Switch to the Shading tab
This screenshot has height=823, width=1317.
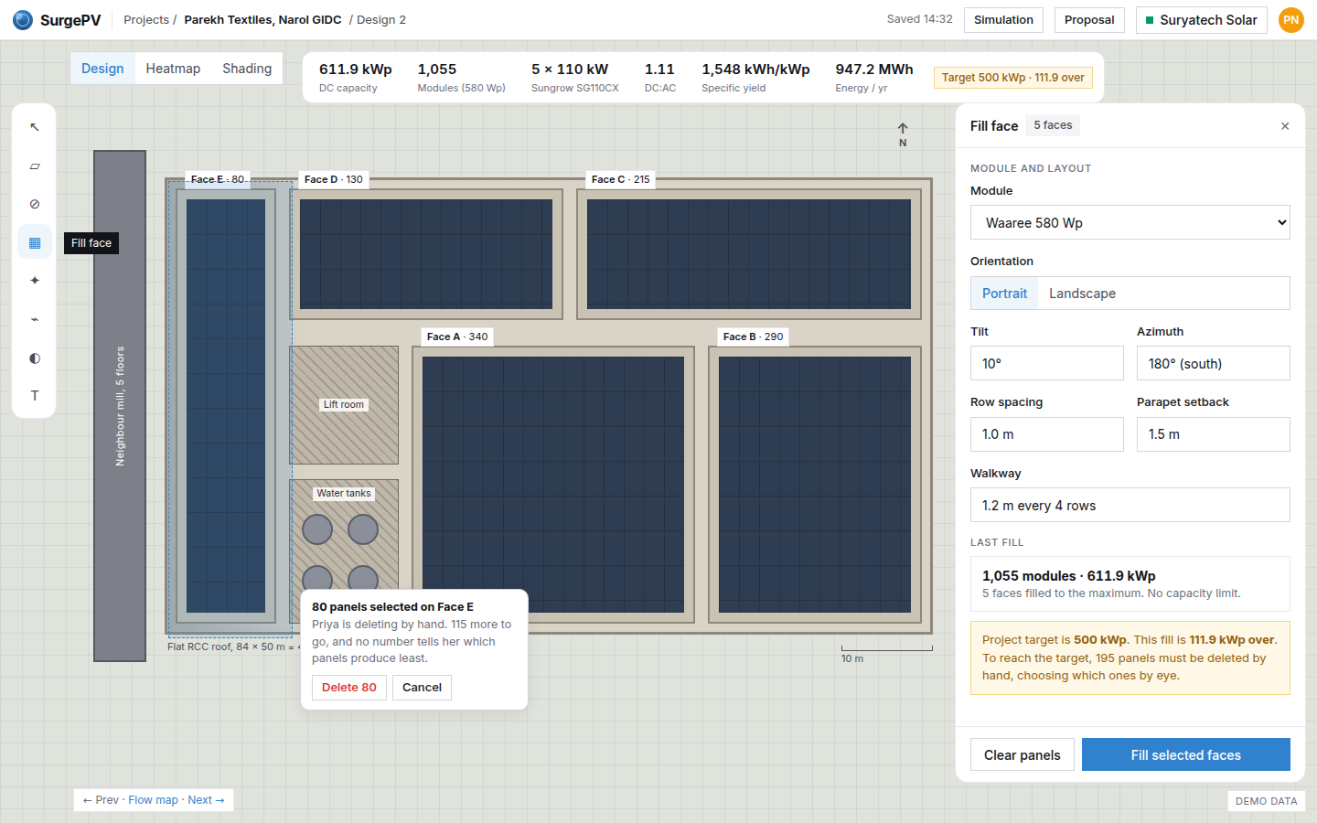(247, 69)
